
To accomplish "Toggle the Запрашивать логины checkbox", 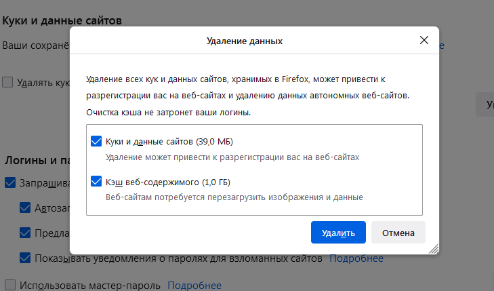I will coord(10,182).
